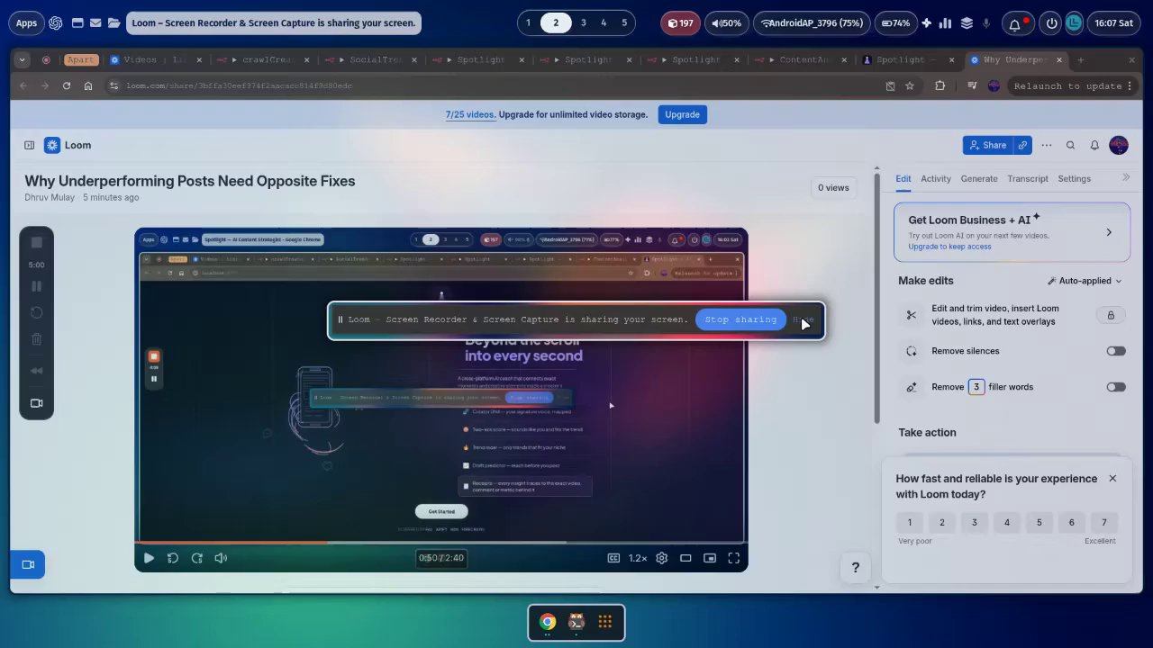Open the Auto-applied dropdown
This screenshot has height=648, width=1153.
point(1085,281)
